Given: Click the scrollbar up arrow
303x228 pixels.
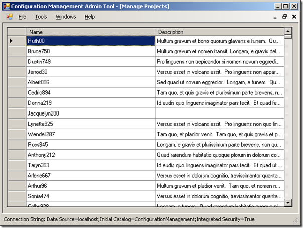Looking at the screenshot, I should pos(288,31).
